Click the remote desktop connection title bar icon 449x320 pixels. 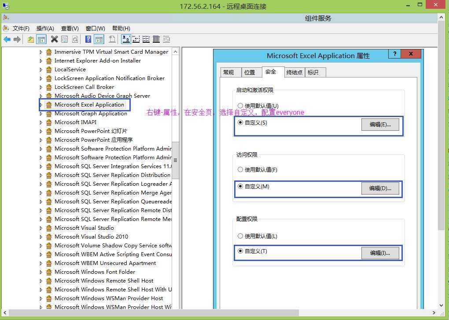click(x=5, y=6)
